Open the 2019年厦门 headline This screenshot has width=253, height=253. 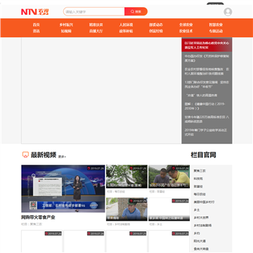206,132
